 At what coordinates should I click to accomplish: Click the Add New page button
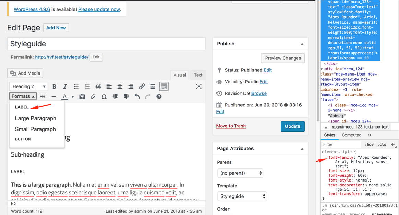coord(56,28)
